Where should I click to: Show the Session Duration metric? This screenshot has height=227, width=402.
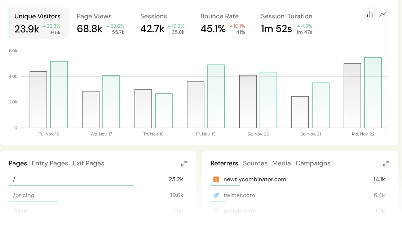point(286,23)
